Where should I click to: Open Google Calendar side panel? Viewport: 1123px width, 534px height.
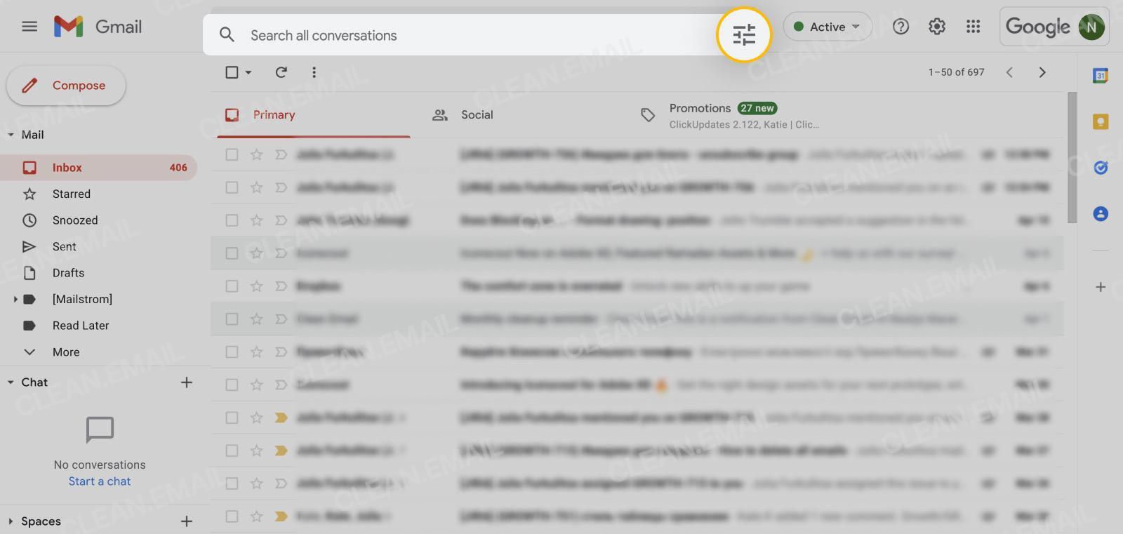[1101, 75]
